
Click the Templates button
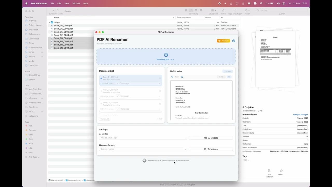(211, 149)
